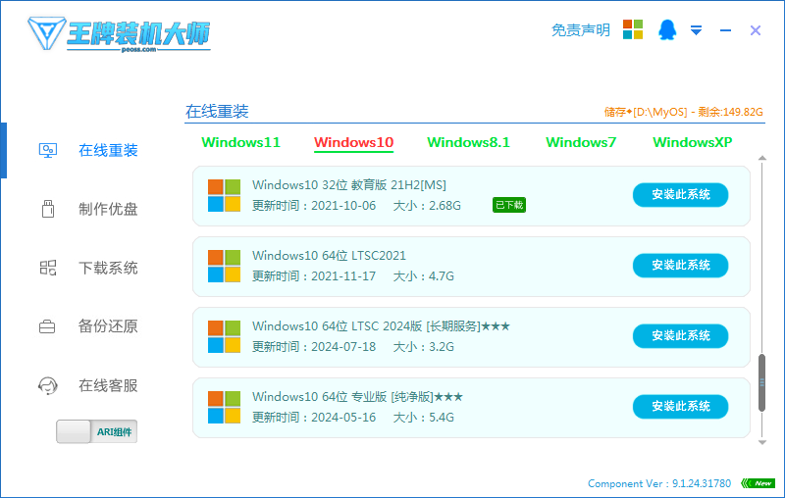Open the 免责声明 disclaimer link
Viewport: 785px width, 498px height.
[581, 30]
